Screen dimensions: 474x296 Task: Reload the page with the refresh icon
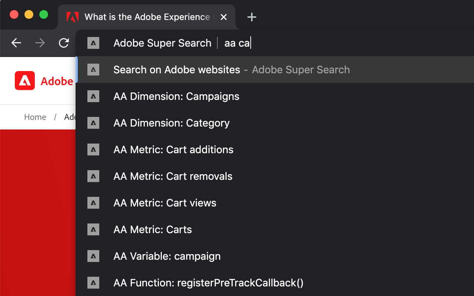[x=64, y=43]
